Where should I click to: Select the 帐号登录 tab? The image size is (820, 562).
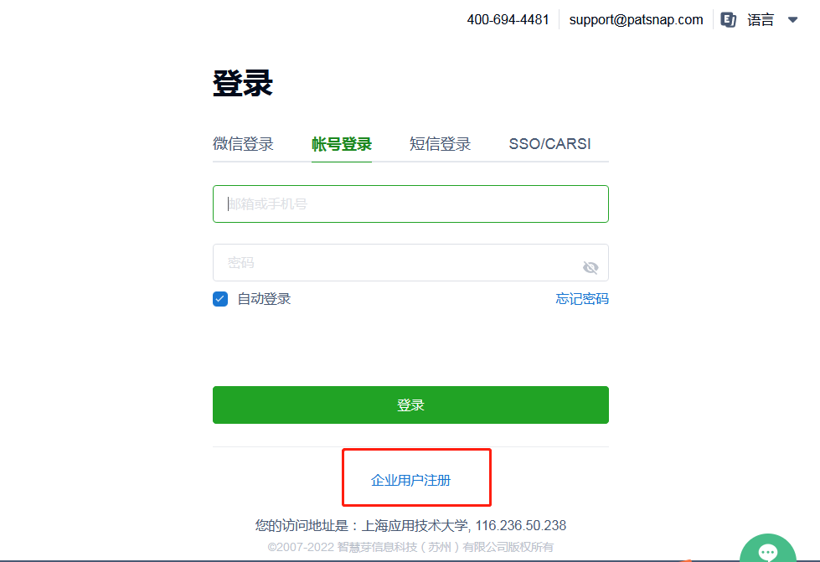342,144
